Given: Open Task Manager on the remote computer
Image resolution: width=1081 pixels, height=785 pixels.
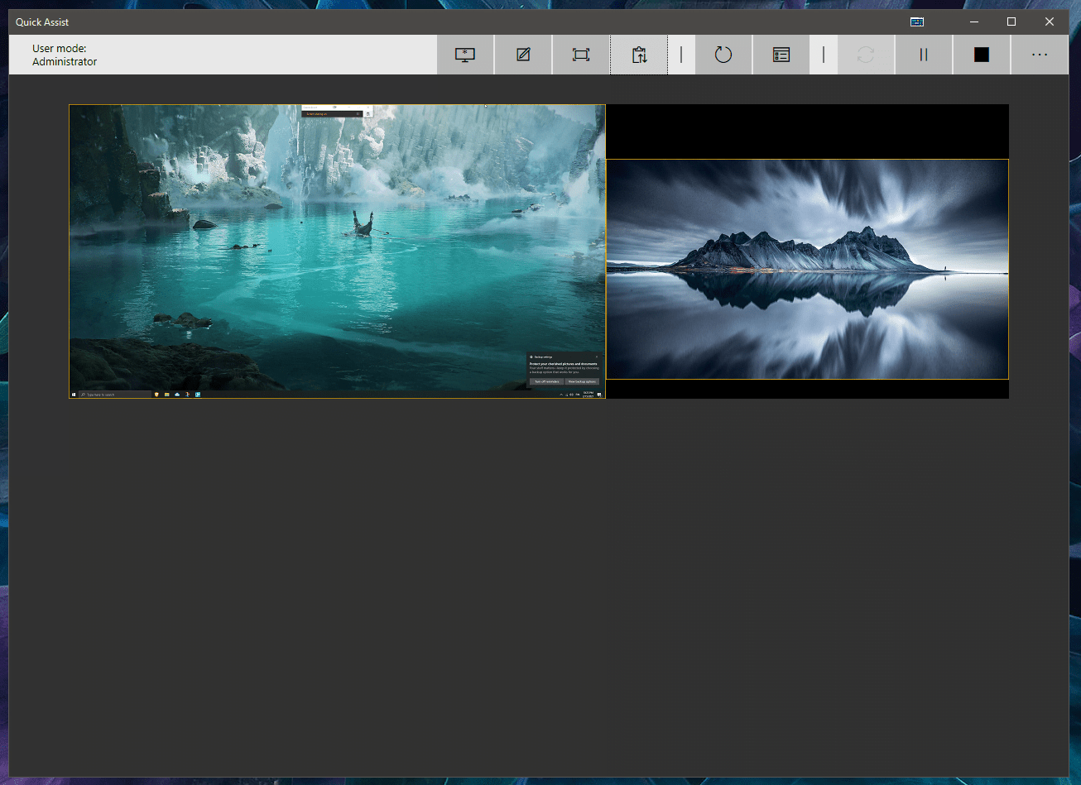Looking at the screenshot, I should tap(780, 55).
